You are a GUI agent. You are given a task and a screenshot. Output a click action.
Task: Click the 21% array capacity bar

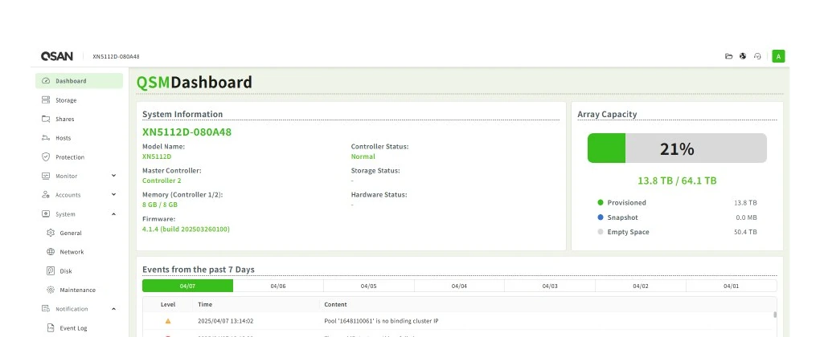[x=677, y=148]
